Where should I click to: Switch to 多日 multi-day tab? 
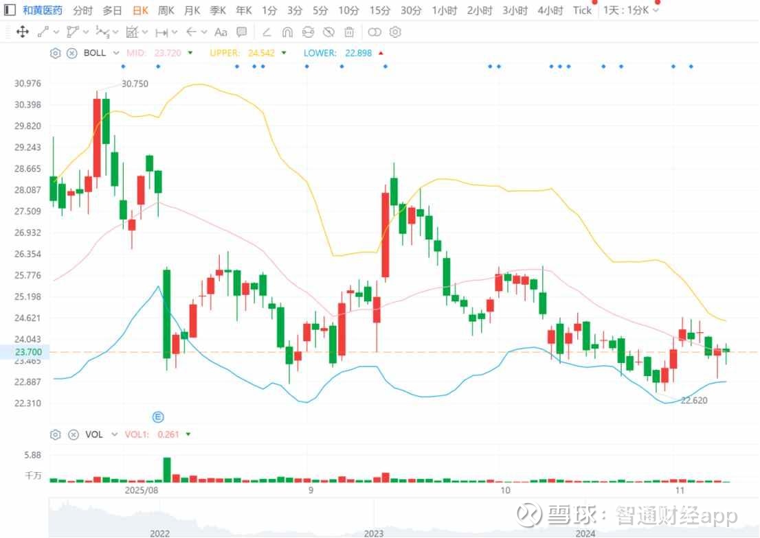click(x=113, y=10)
